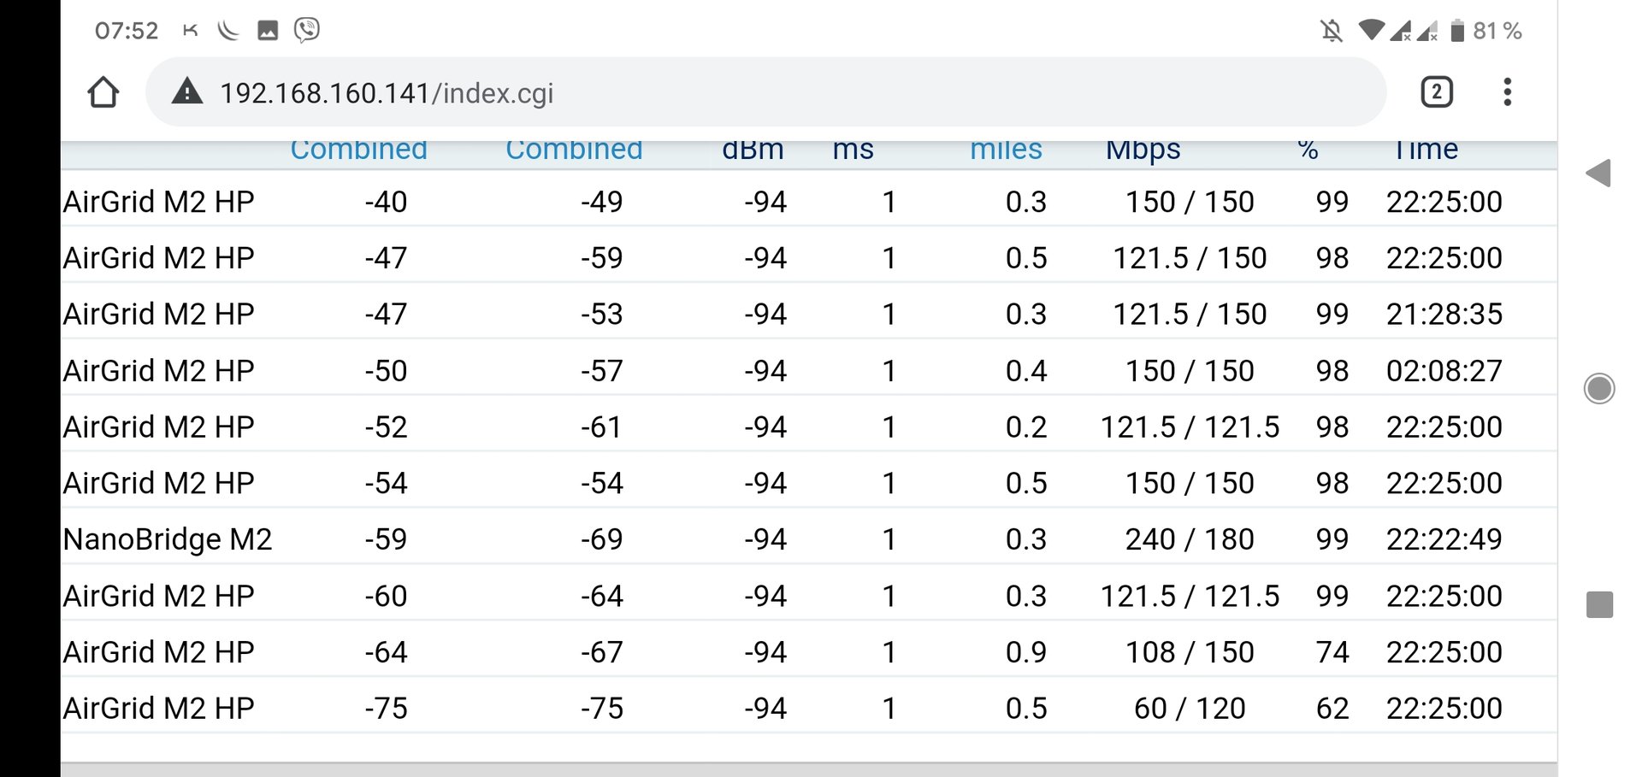
Task: Sort by second Combined column header
Action: click(x=574, y=150)
